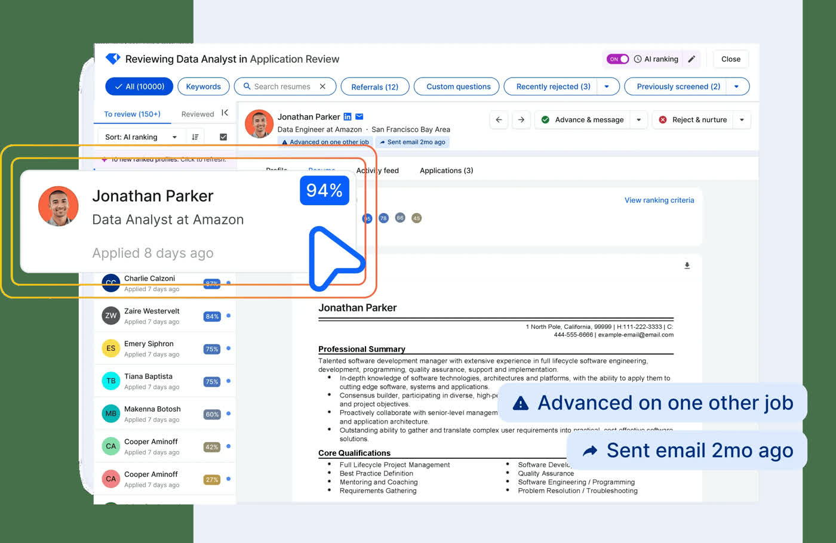The width and height of the screenshot is (836, 543).
Task: Select the All (10000) filter chip
Action: click(139, 87)
